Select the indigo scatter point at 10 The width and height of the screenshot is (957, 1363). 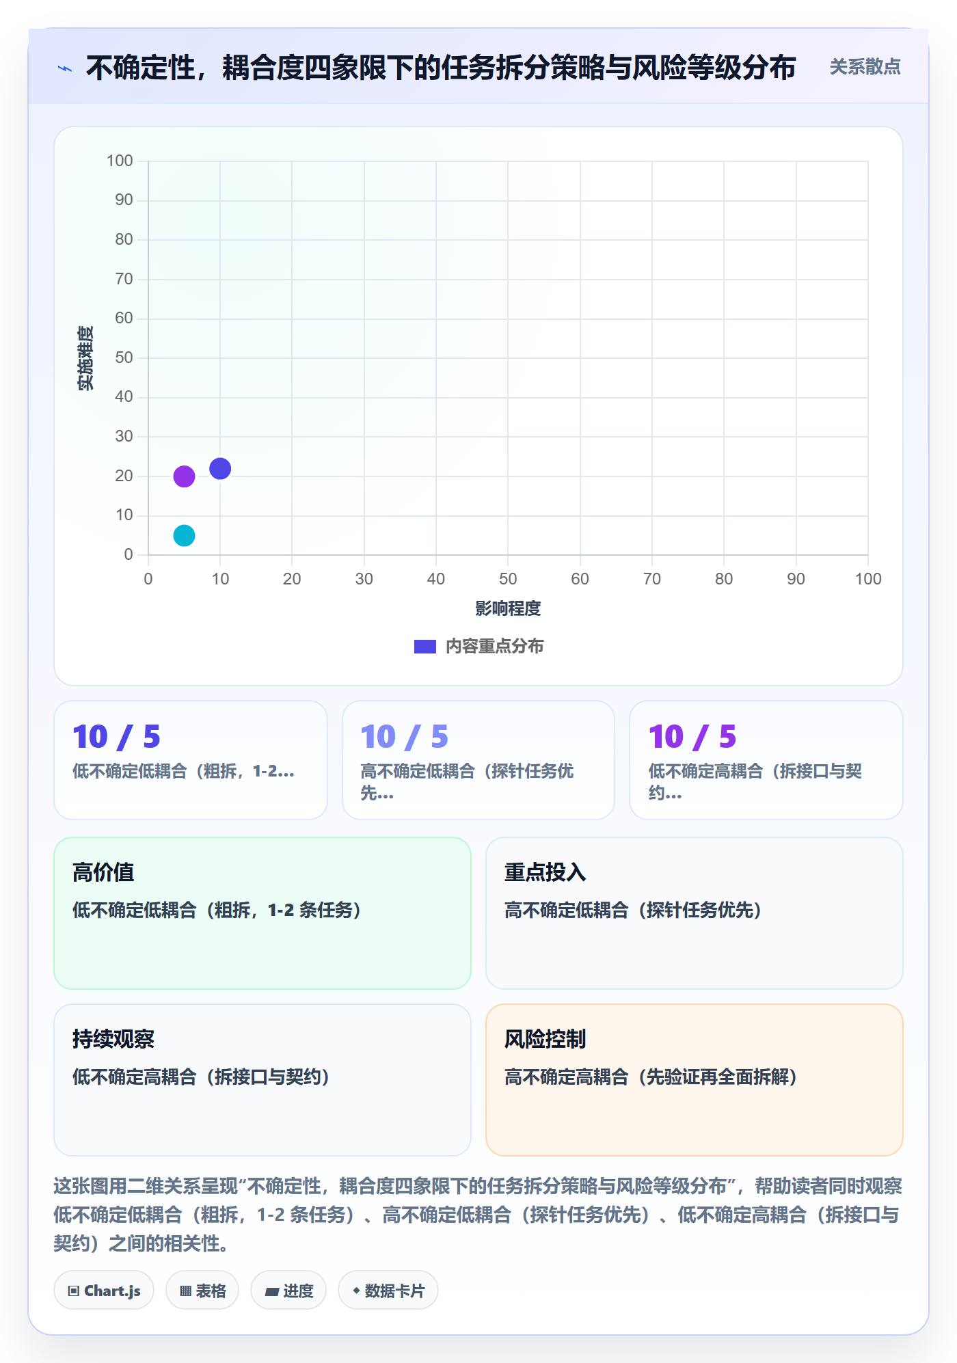[x=220, y=469]
